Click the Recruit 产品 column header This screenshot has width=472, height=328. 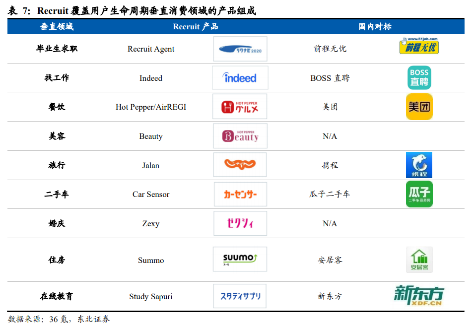196,26
